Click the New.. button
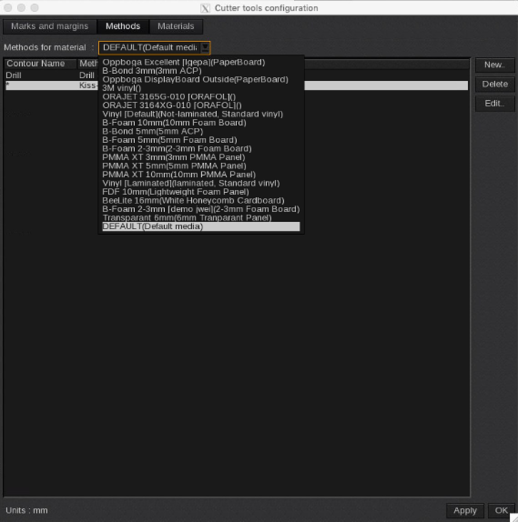 (x=495, y=65)
